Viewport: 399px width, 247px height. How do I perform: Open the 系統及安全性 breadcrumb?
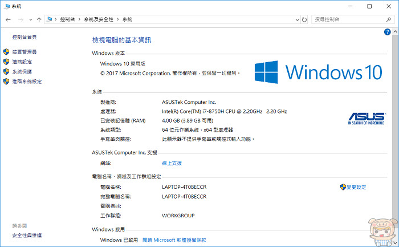coord(99,19)
